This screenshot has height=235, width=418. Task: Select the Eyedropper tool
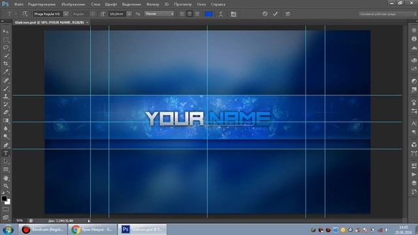(6, 72)
